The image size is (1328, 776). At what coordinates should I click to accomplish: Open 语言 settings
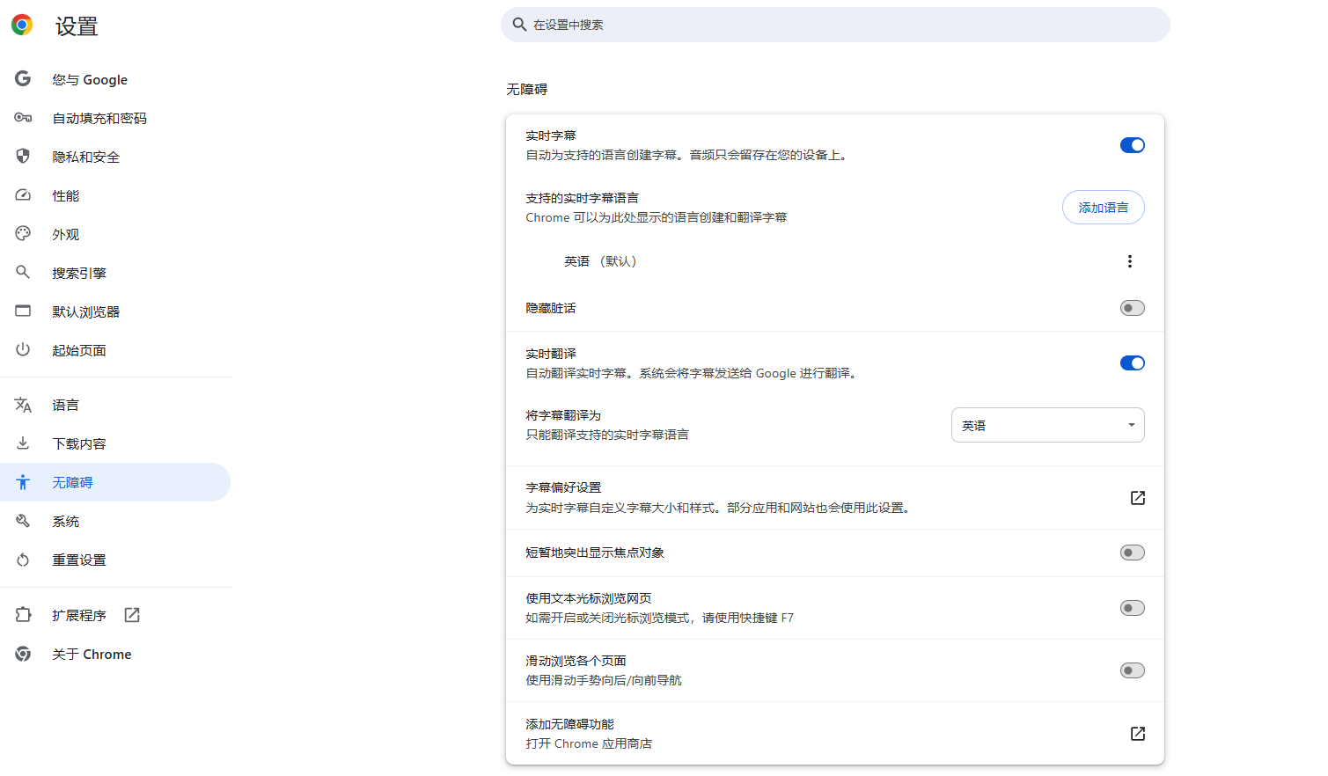[x=115, y=405]
